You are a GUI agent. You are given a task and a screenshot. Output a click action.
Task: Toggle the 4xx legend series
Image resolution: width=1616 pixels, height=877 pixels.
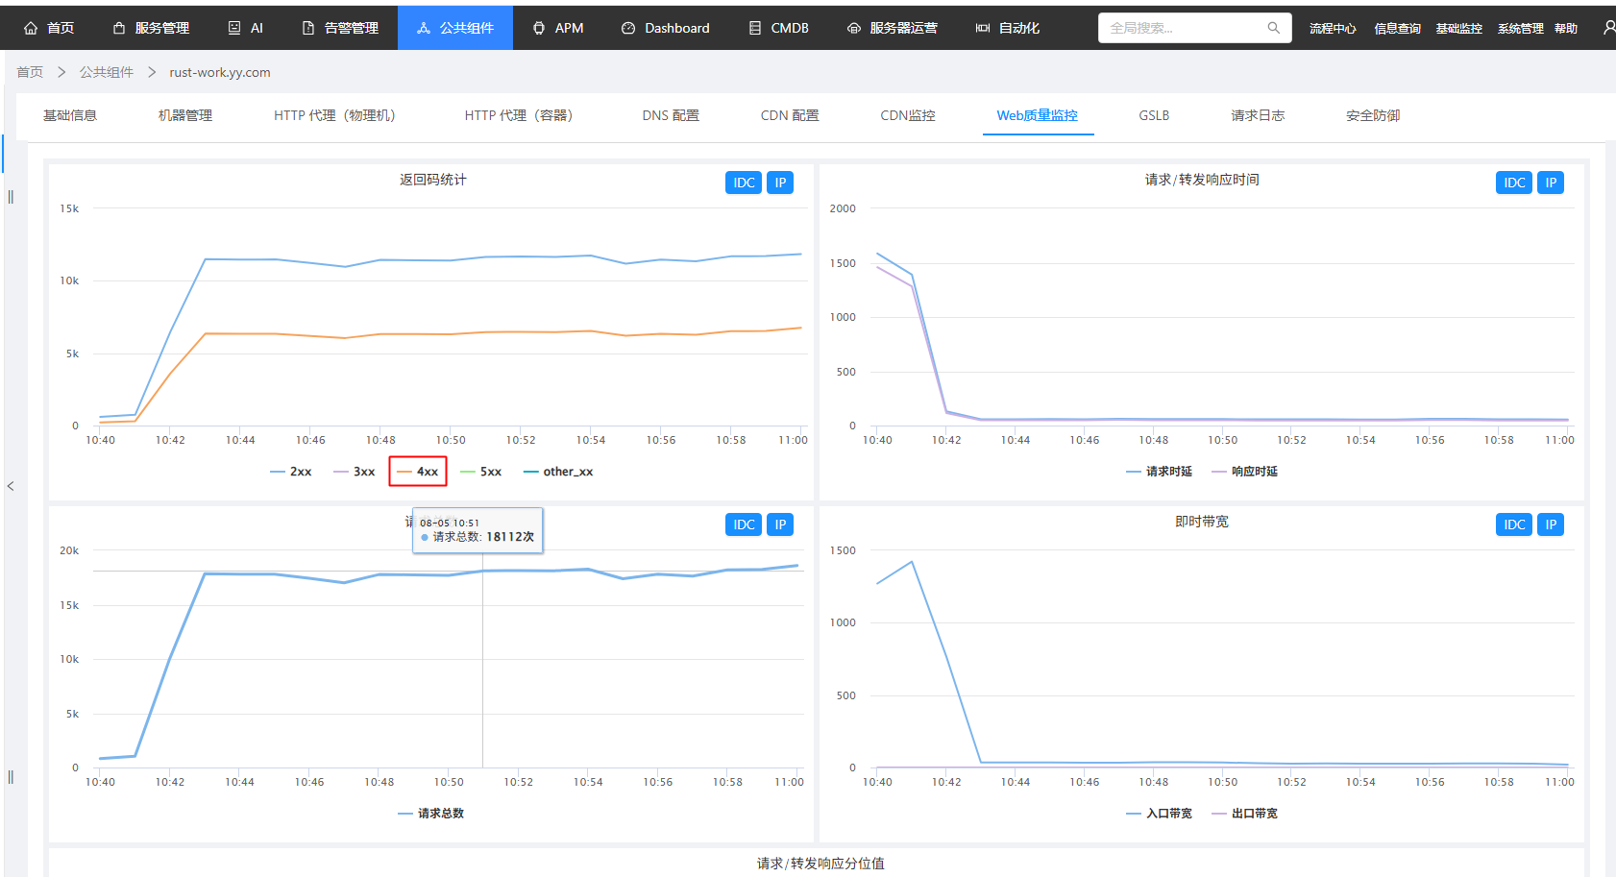tap(418, 472)
